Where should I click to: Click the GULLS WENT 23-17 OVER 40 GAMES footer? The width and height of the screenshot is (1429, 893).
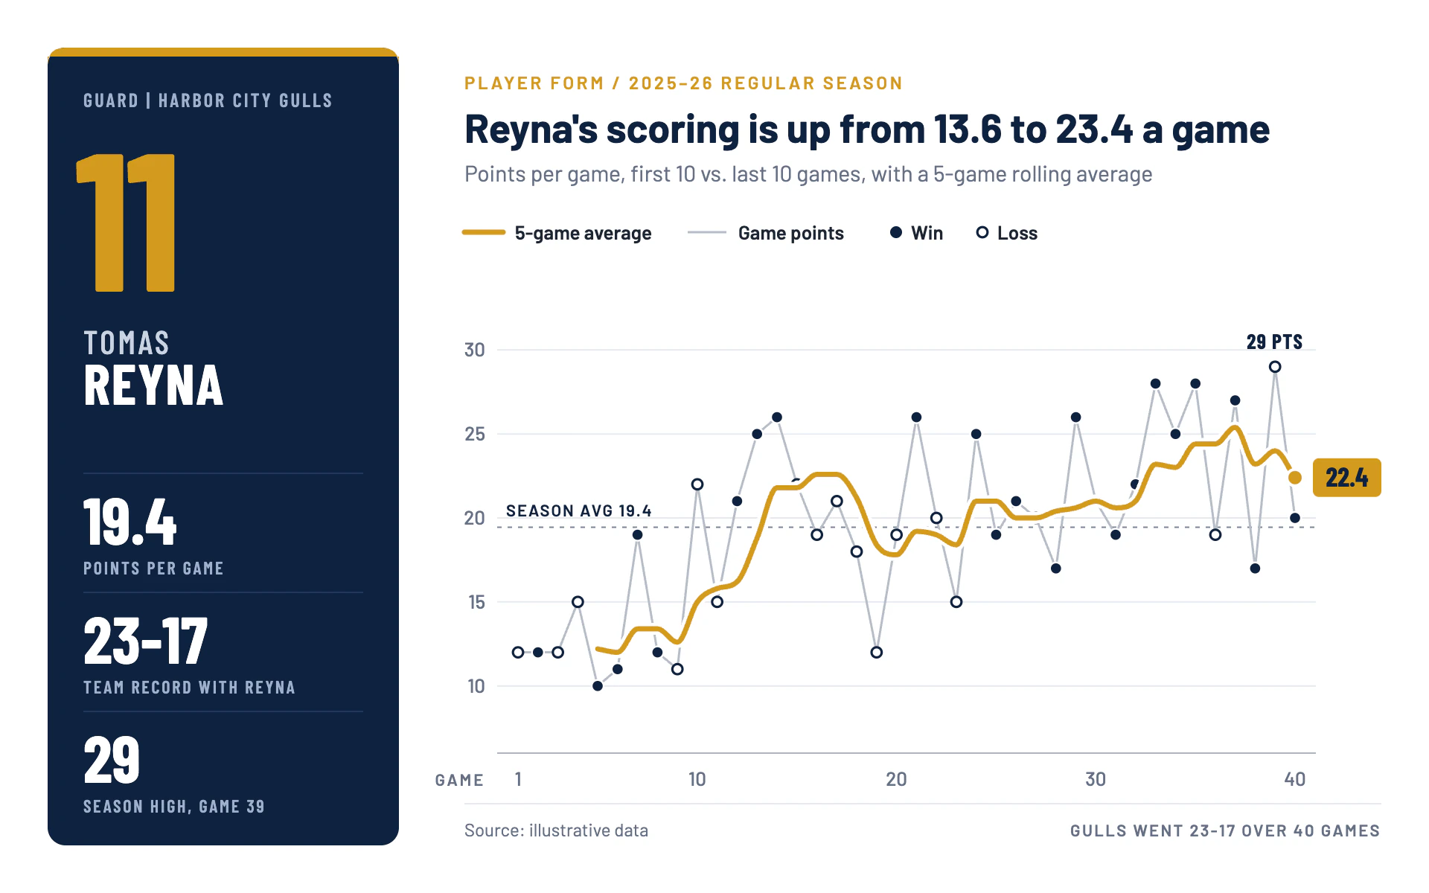1225,830
